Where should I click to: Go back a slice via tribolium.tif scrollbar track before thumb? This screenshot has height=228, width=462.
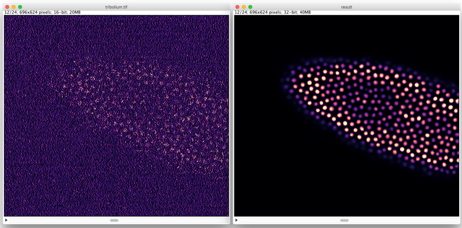point(59,220)
